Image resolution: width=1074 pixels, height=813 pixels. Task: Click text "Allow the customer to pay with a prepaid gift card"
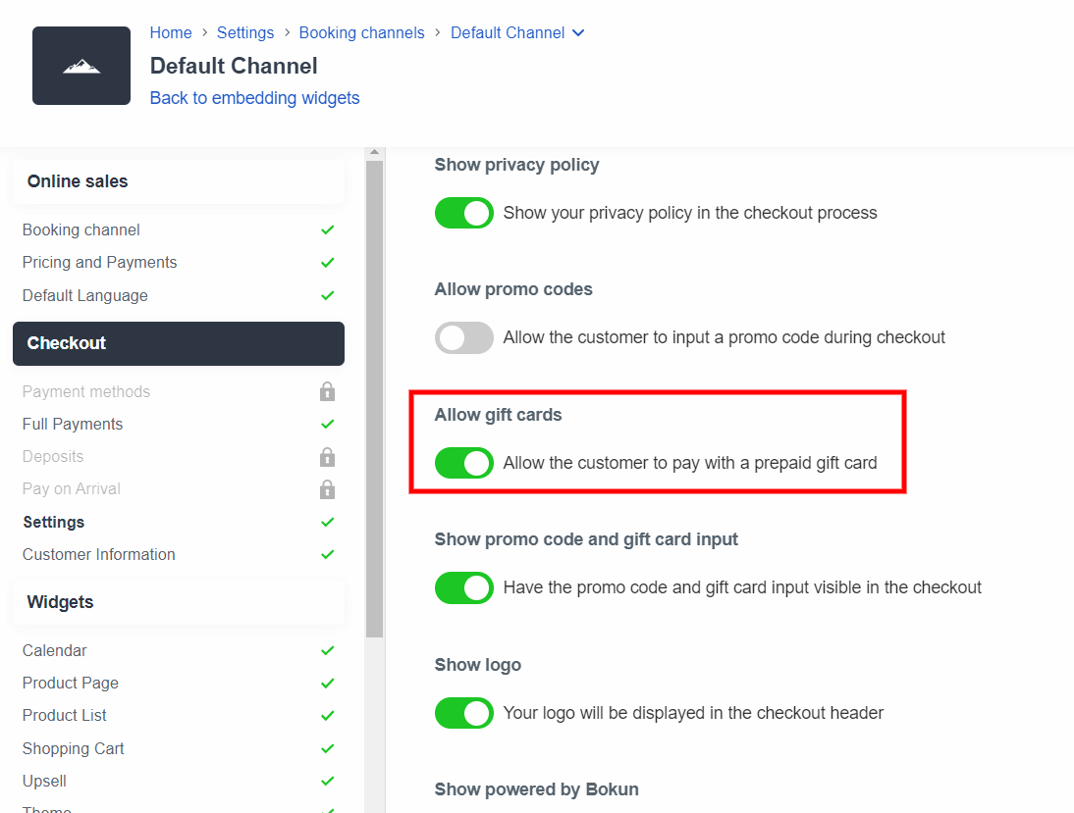pos(690,463)
